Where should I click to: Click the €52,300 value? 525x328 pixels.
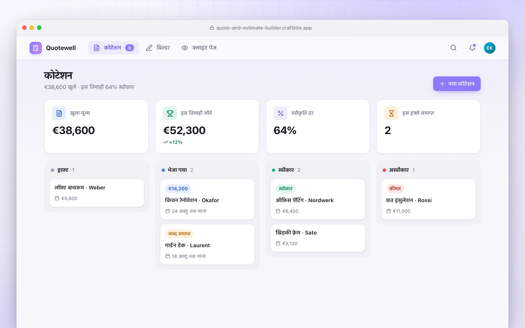184,130
